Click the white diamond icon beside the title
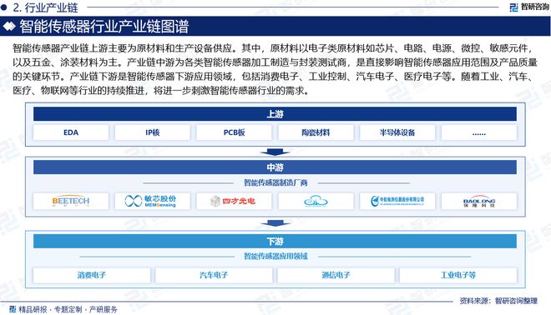Viewport: 551px width, 315px height. [9, 27]
